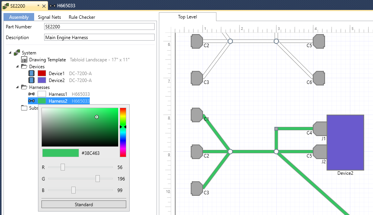Click the Harness2 connector icon
The width and height of the screenshot is (373, 215).
pos(31,101)
